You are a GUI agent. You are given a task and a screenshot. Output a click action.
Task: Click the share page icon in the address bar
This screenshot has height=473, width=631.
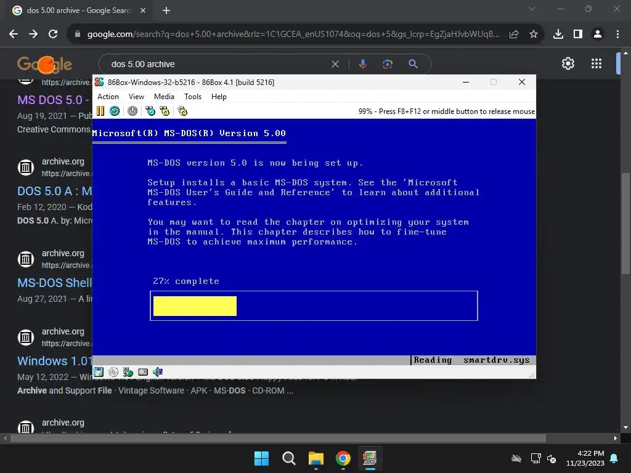pyautogui.click(x=514, y=34)
